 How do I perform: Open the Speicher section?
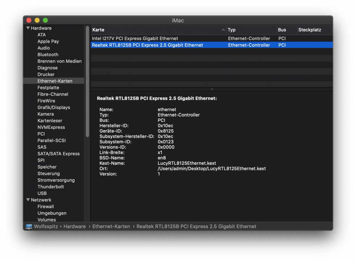pos(47,167)
